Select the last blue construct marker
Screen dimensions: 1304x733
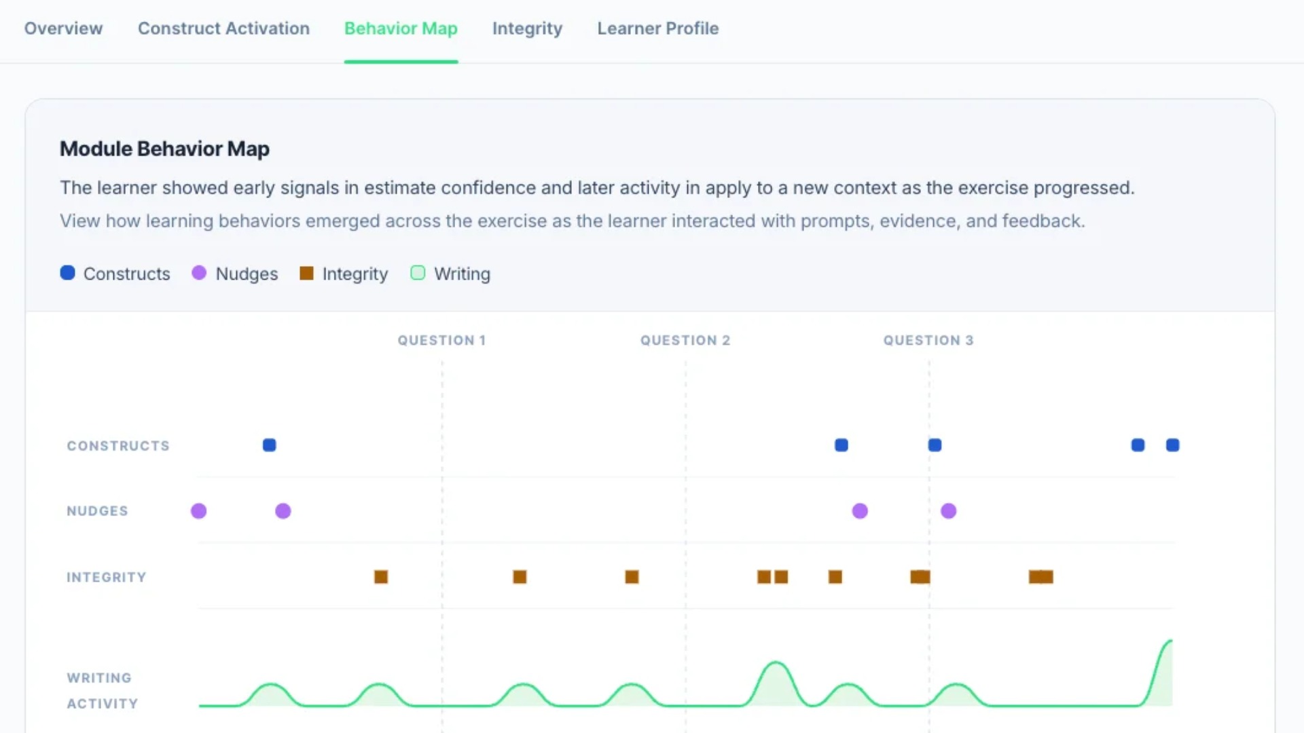(1173, 445)
